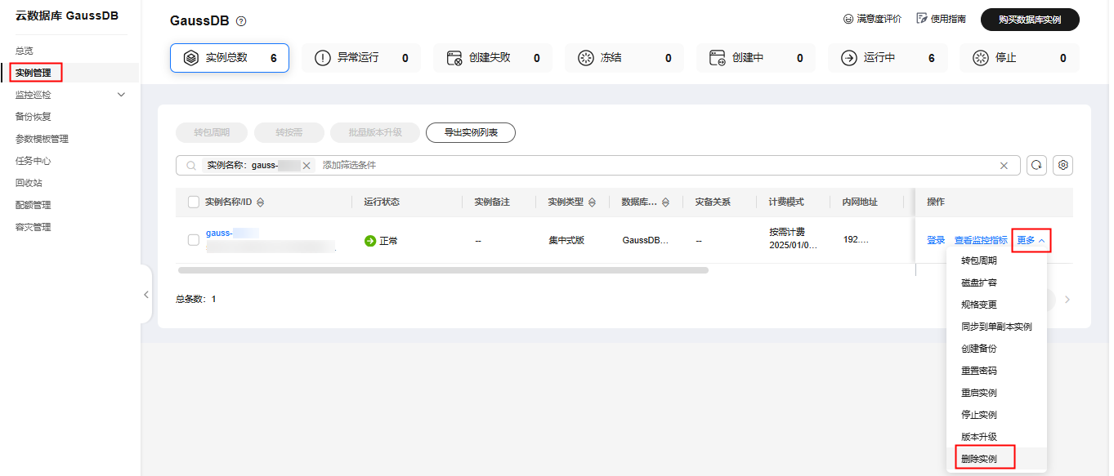
Task: Check the gauss instance row checkbox
Action: pos(194,240)
